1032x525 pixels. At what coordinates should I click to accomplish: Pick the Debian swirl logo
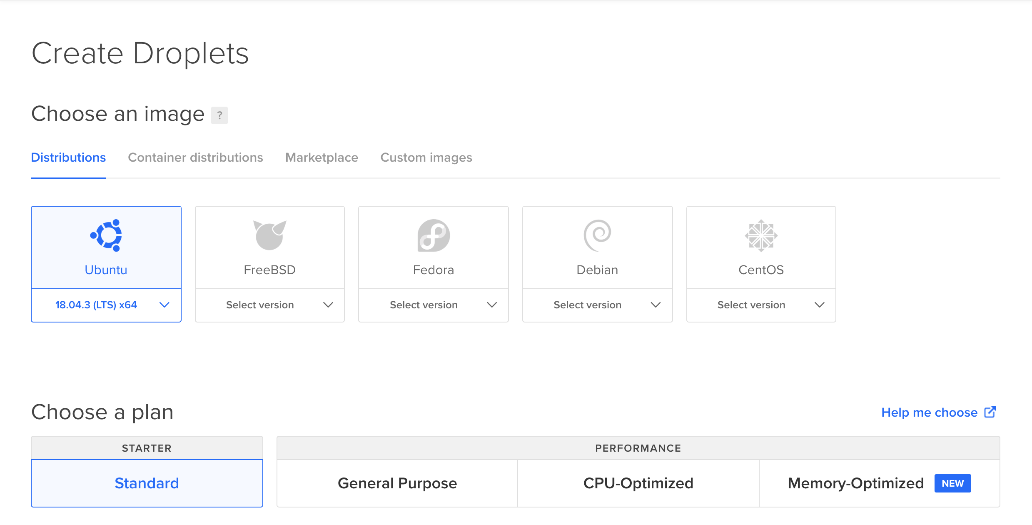597,235
